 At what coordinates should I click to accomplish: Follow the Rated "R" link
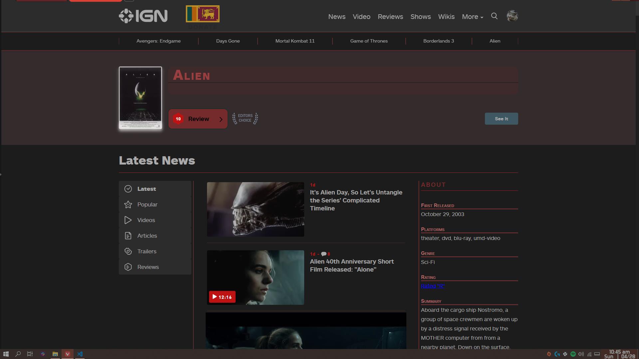(432, 286)
